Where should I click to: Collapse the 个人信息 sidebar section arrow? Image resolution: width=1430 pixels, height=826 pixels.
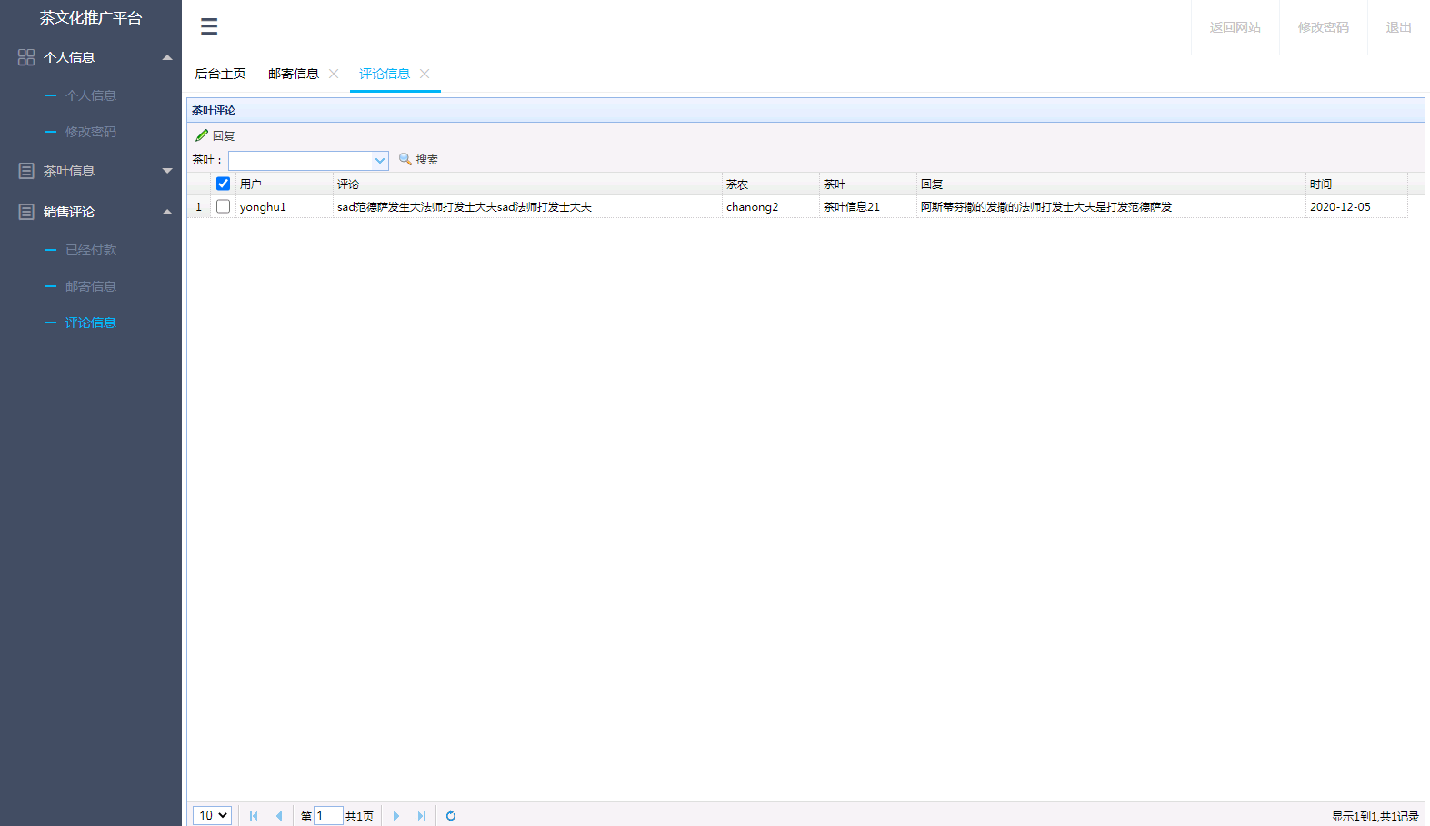tap(167, 57)
